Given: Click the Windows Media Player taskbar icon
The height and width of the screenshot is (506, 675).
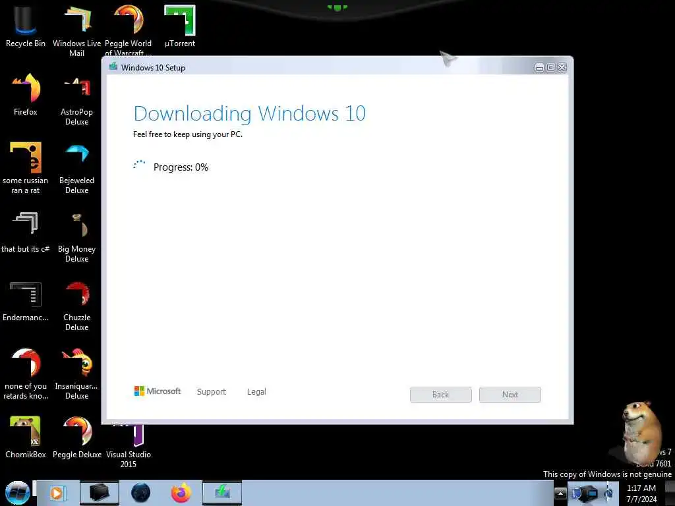Looking at the screenshot, I should [x=57, y=493].
